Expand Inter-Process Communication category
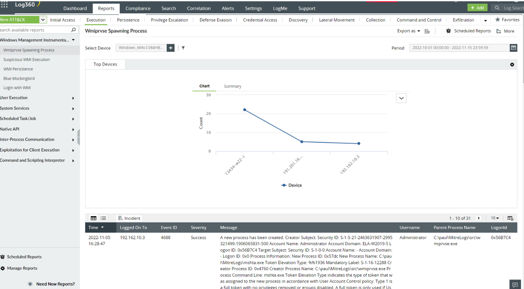 click(73, 140)
